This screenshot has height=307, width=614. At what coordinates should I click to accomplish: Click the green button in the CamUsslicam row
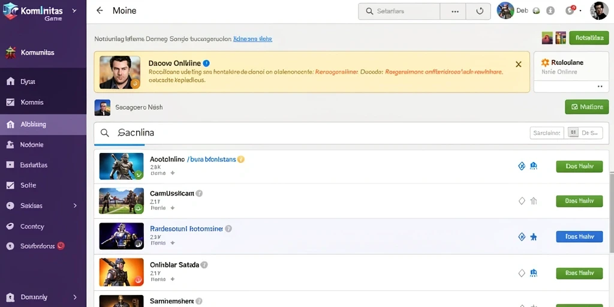coord(579,201)
